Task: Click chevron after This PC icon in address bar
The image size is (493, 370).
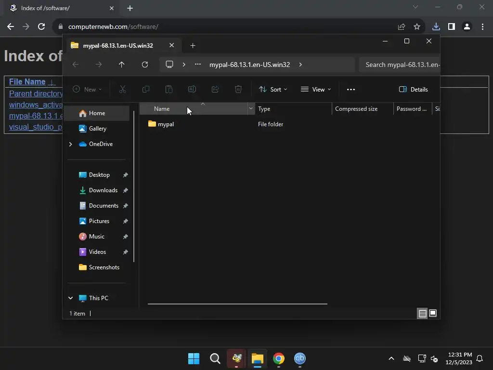Action: tap(184, 65)
